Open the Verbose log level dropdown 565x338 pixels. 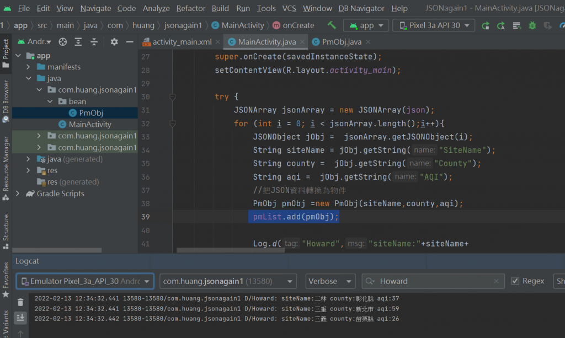point(331,281)
